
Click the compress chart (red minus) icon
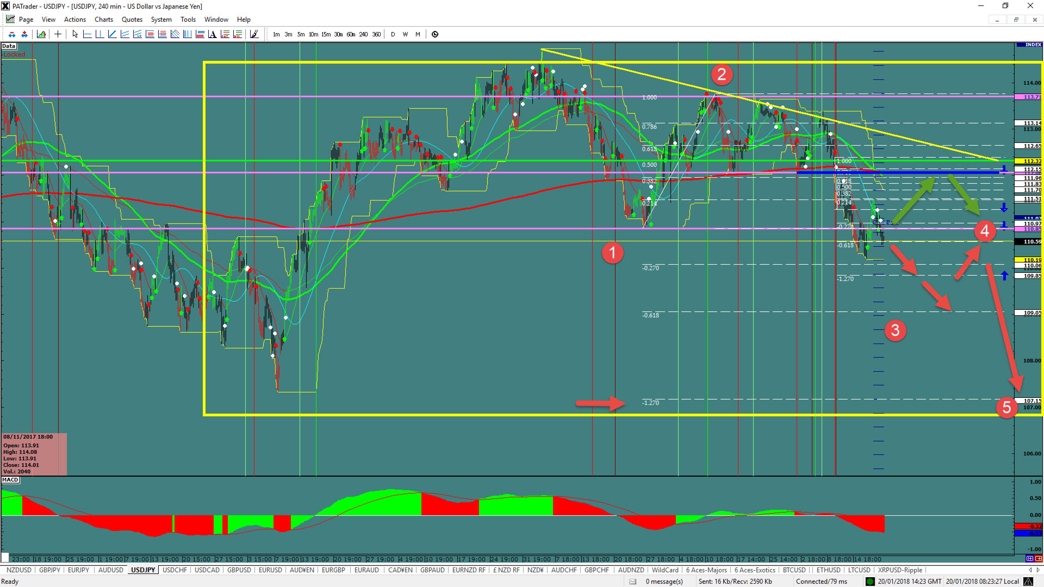pos(12,35)
